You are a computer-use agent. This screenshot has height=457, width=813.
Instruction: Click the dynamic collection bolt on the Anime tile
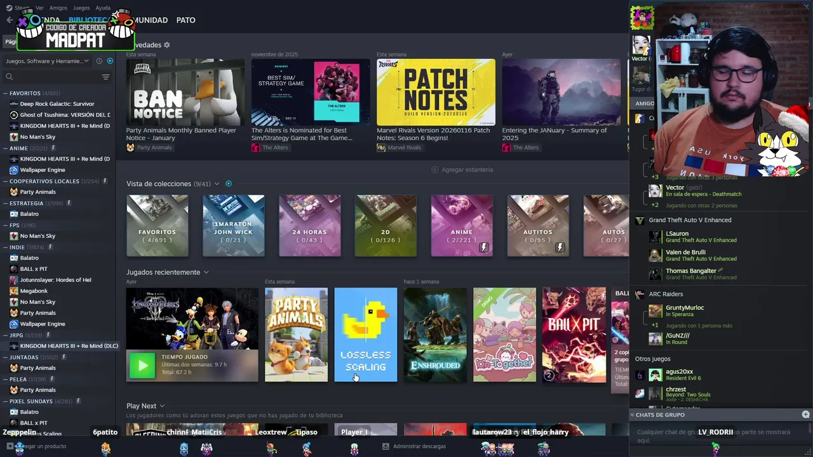click(x=484, y=248)
